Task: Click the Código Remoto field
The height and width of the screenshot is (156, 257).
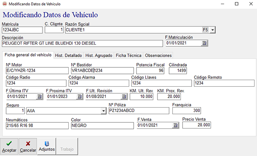Action: point(224,83)
